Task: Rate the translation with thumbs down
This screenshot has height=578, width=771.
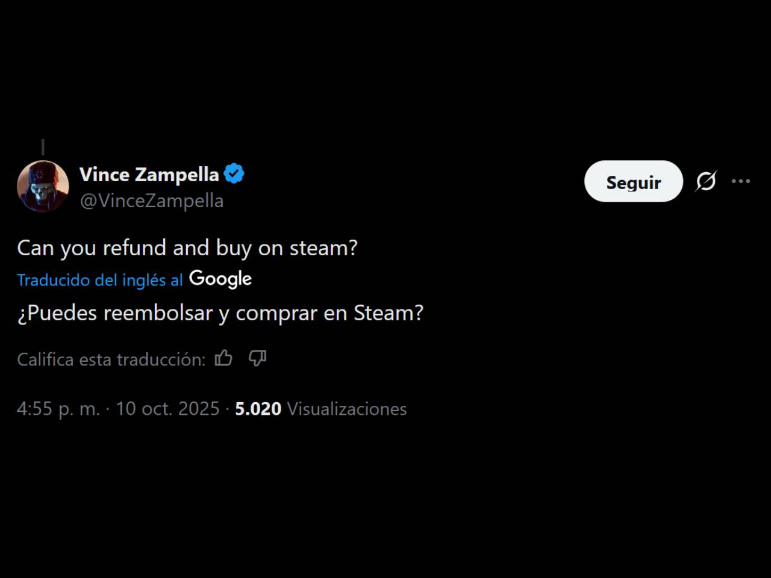Action: (257, 358)
